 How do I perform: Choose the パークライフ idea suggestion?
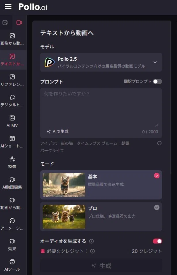(x=52, y=150)
